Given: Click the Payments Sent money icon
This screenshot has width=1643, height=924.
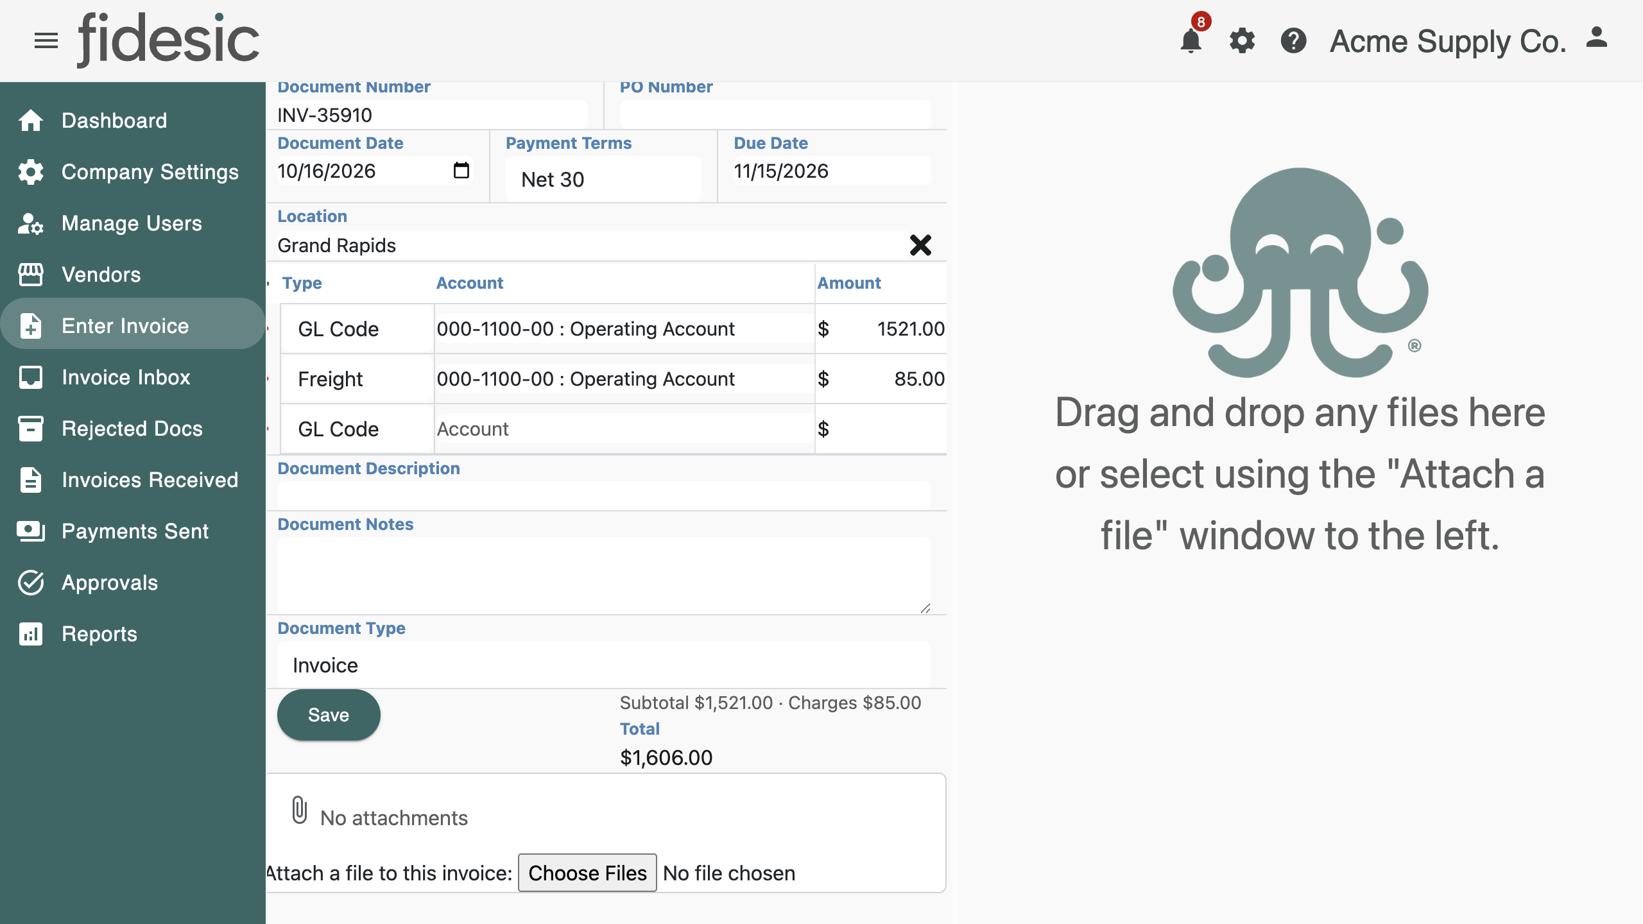Looking at the screenshot, I should 31,531.
